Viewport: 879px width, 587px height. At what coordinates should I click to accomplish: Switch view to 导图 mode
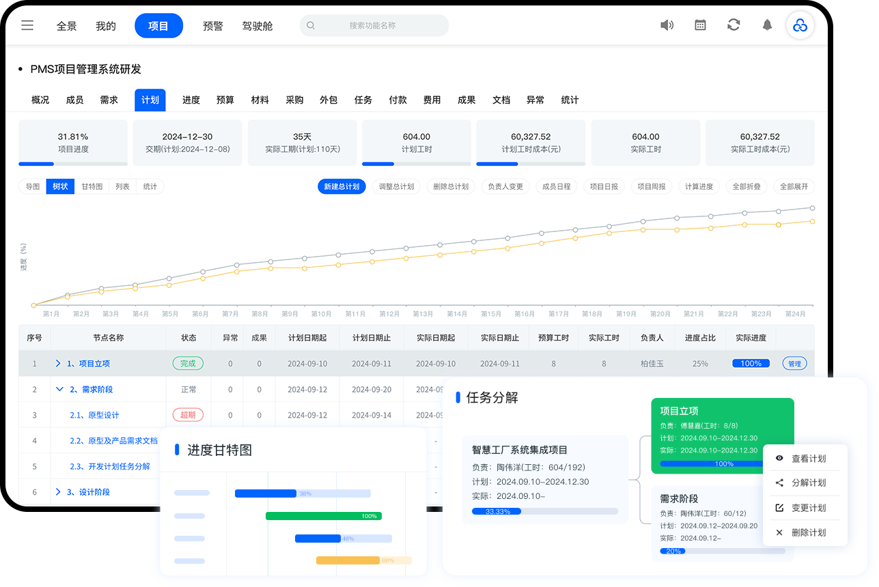(33, 186)
